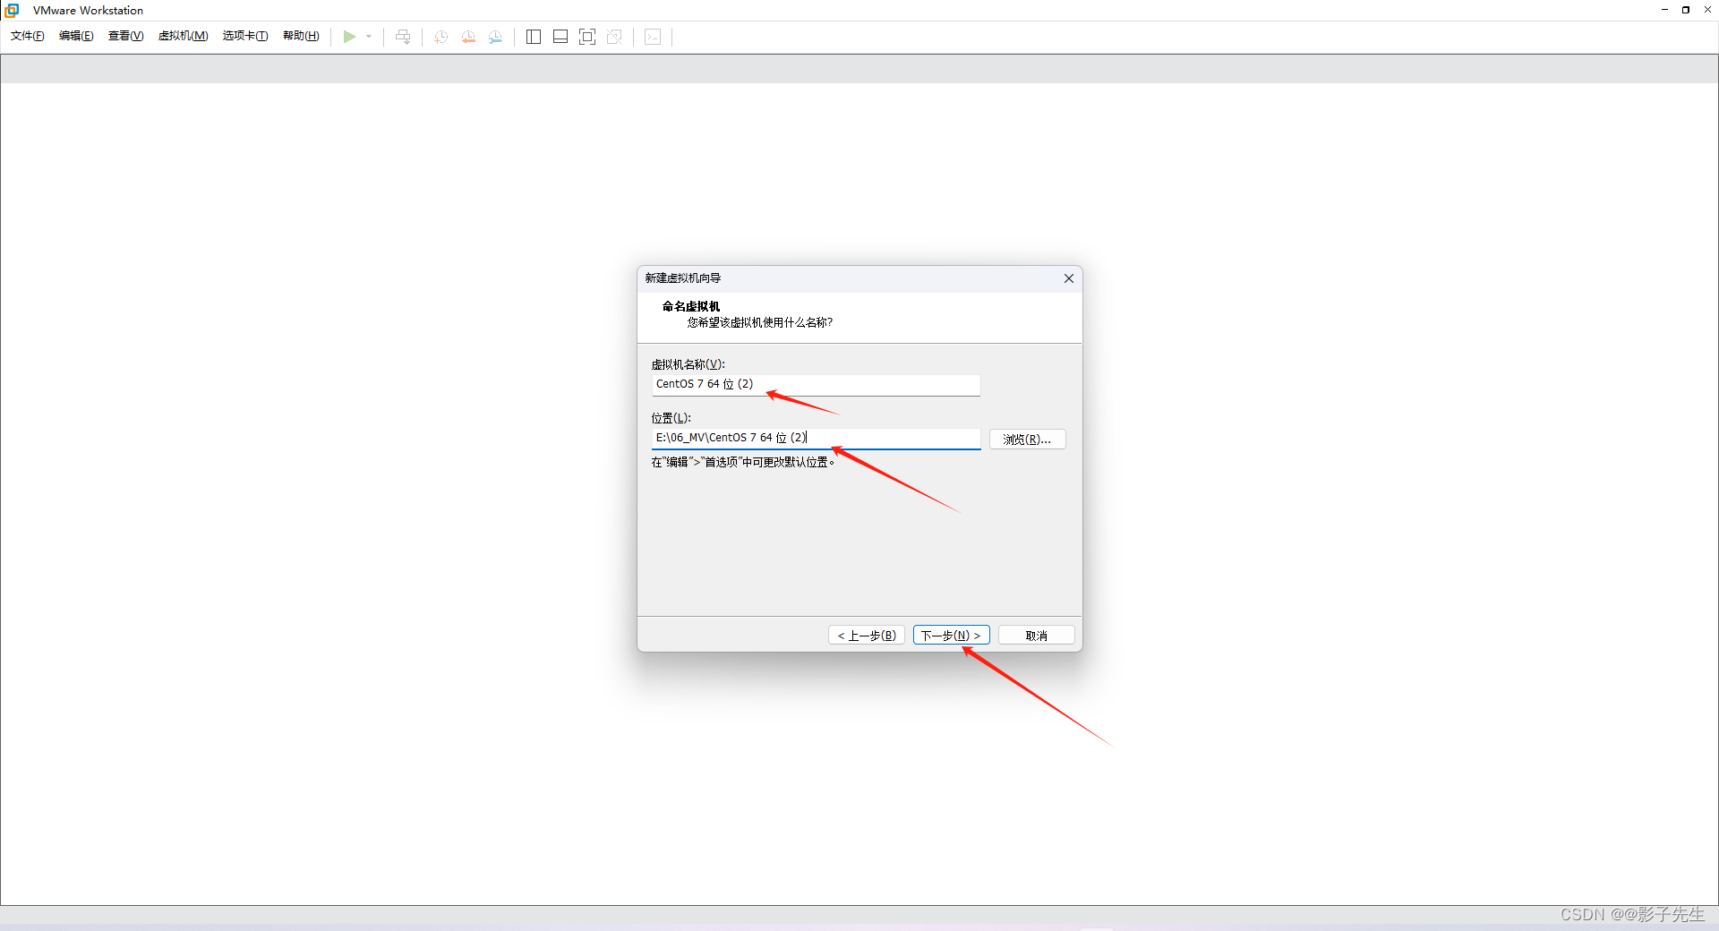The image size is (1719, 931).
Task: Click the 下一步(N) next button
Action: coord(951,636)
